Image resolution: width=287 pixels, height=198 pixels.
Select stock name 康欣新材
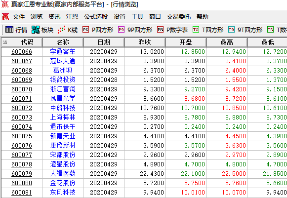pos(63,146)
